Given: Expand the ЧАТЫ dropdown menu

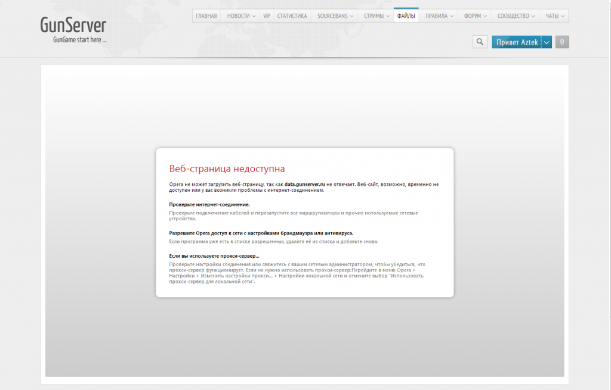Looking at the screenshot, I should (554, 16).
